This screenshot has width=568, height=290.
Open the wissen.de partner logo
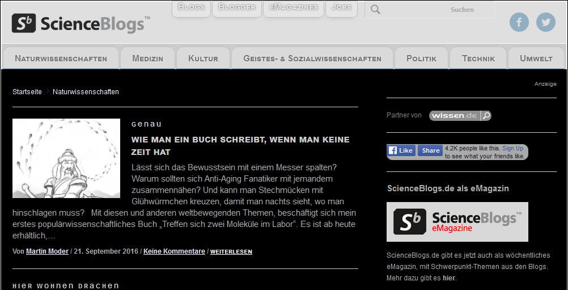(460, 116)
